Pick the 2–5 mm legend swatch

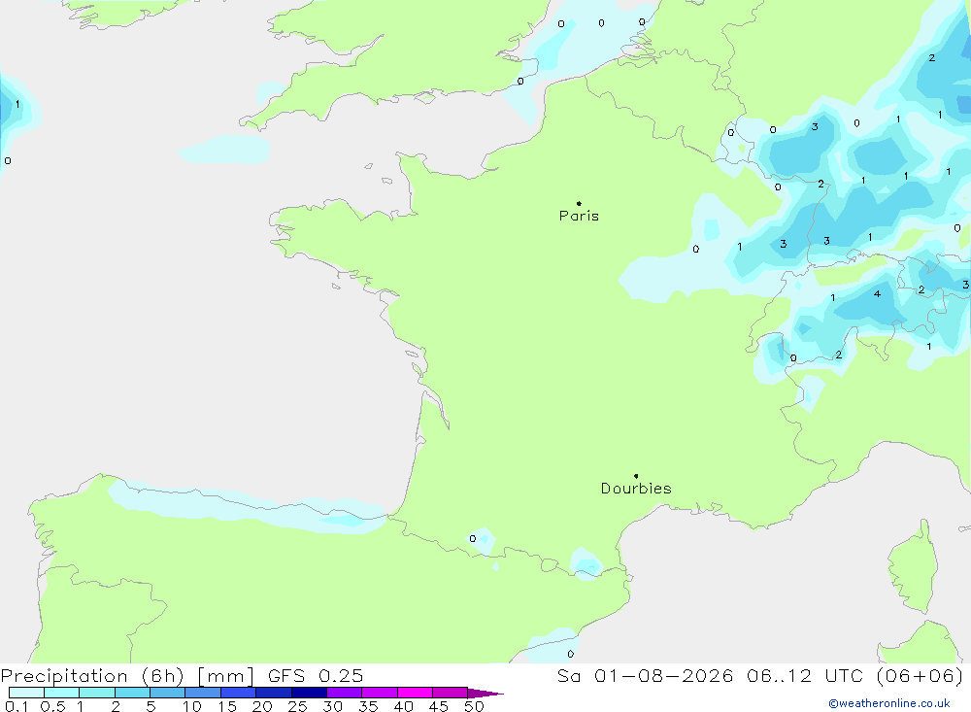132,693
